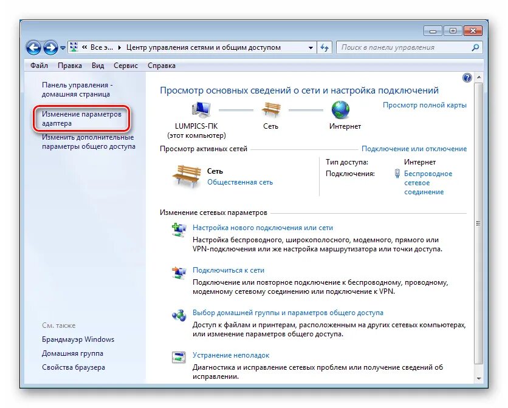Click the 'Подключиться к сети' icon
508x408 pixels.
(179, 273)
